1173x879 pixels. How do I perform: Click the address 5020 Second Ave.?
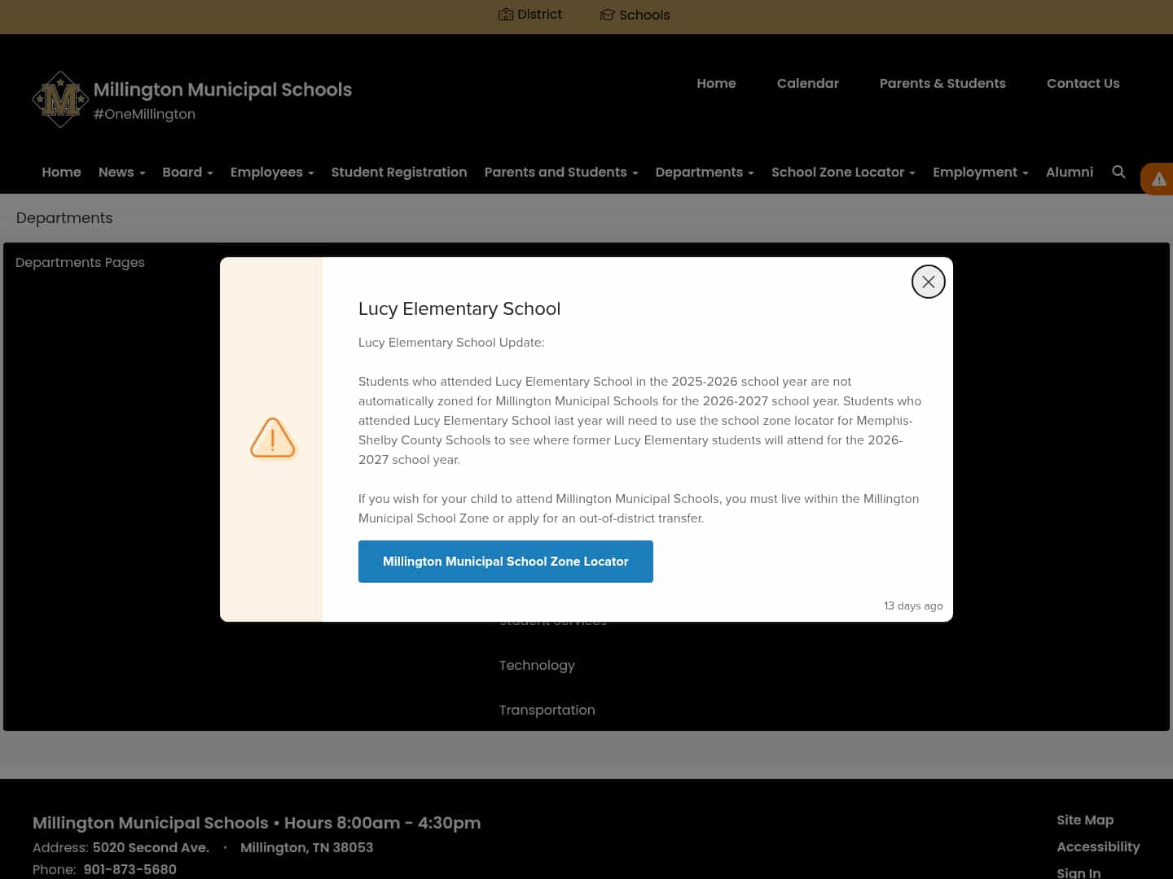pos(151,847)
